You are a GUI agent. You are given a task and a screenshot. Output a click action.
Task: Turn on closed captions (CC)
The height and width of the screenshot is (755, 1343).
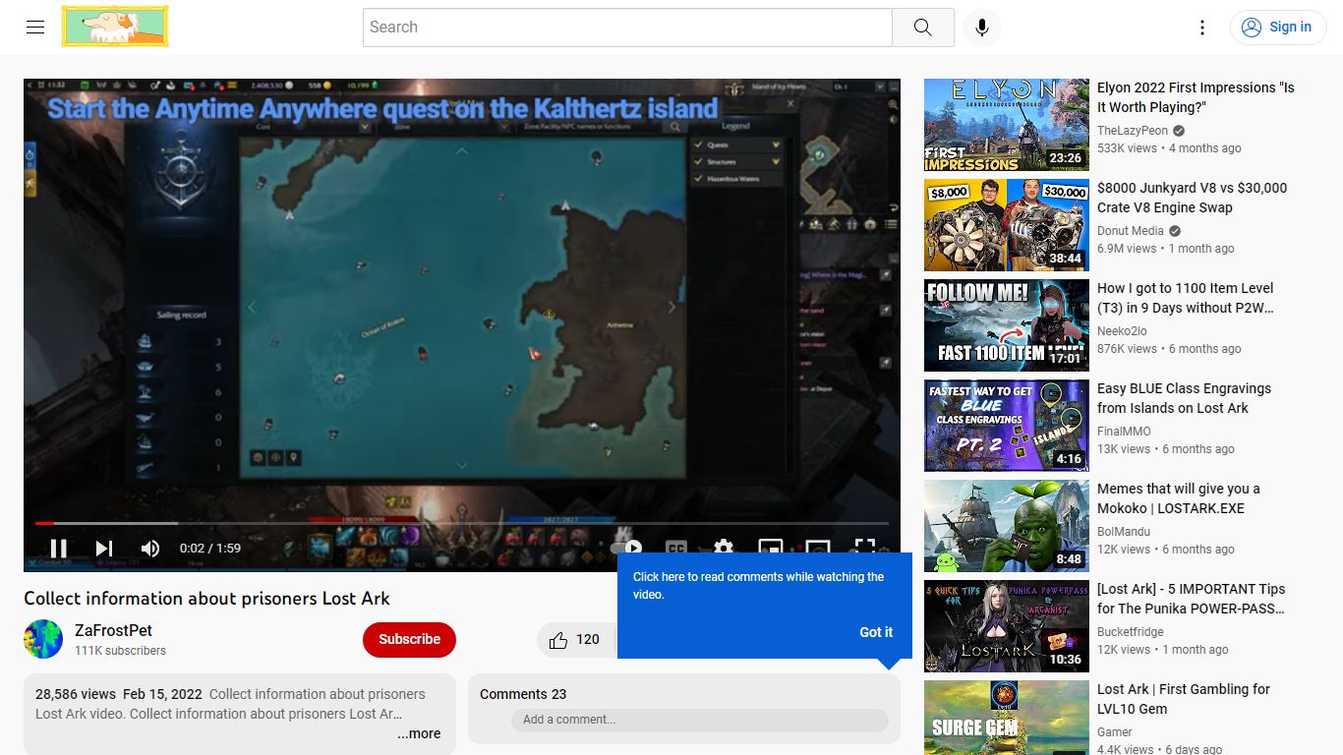click(x=676, y=549)
